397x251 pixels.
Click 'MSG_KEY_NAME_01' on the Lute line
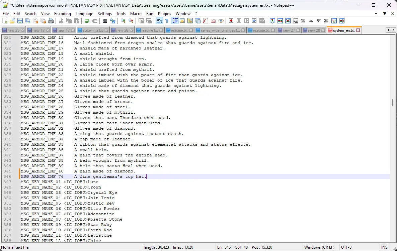pyautogui.click(x=41, y=182)
